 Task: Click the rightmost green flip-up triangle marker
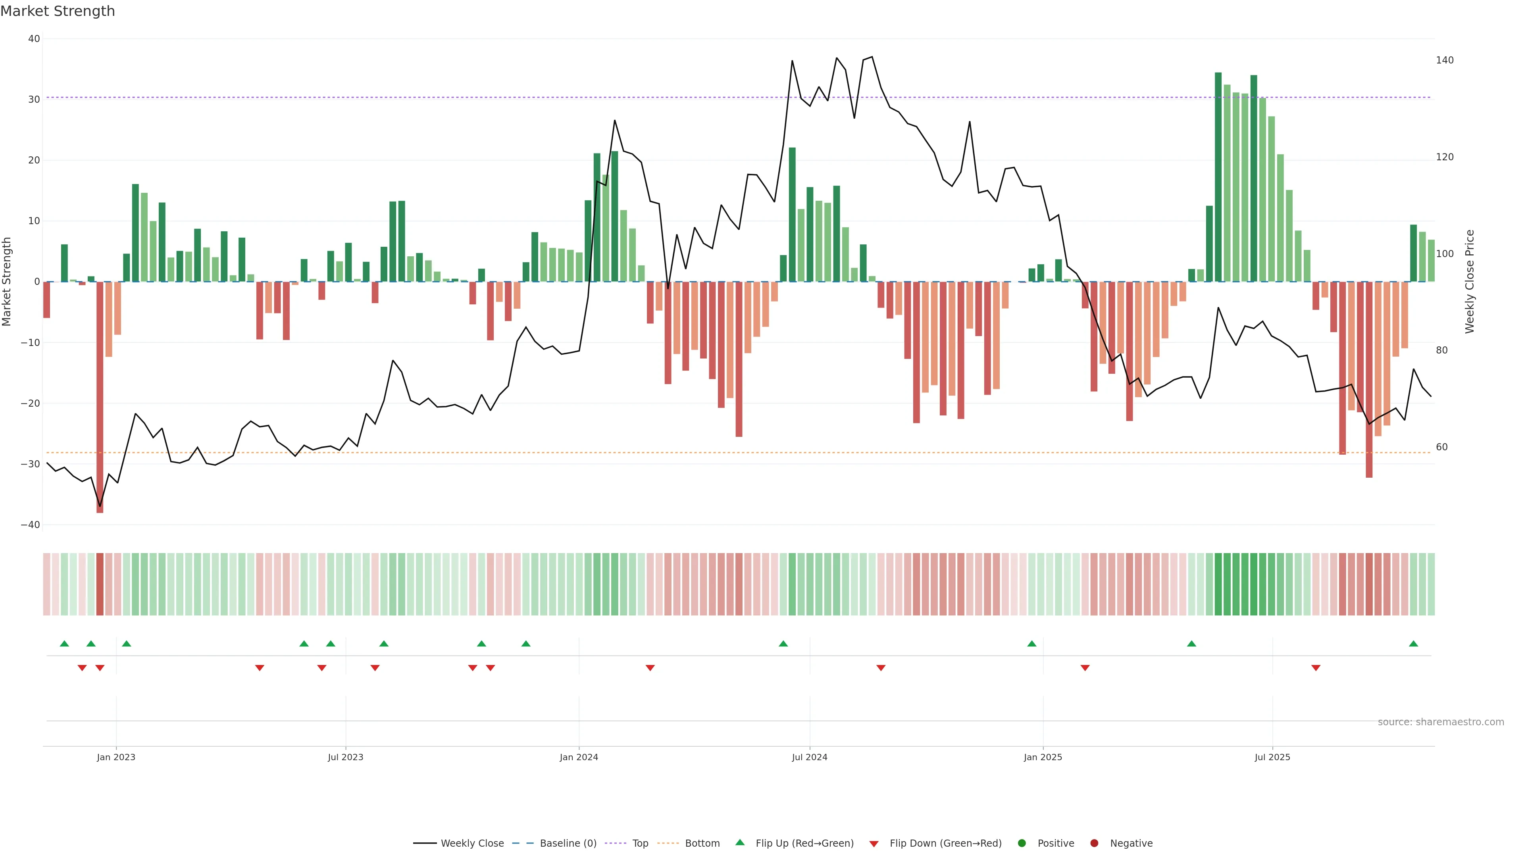[x=1413, y=644]
